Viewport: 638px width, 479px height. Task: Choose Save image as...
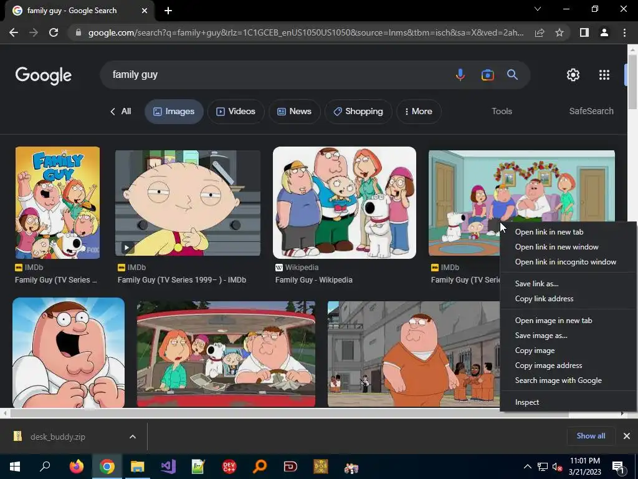[x=568, y=336]
